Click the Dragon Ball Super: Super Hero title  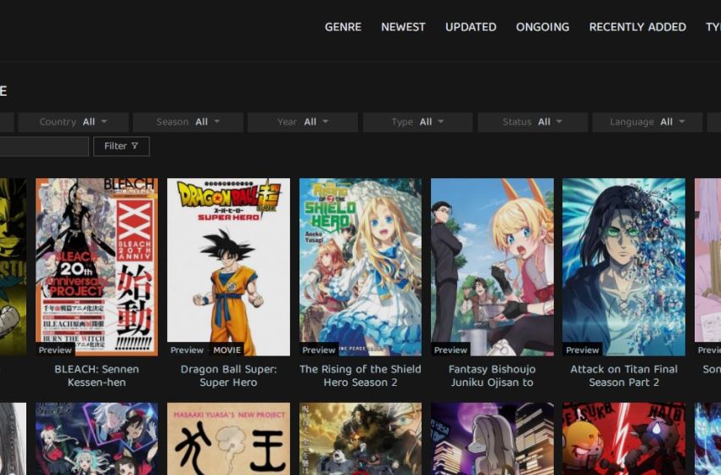tap(228, 376)
